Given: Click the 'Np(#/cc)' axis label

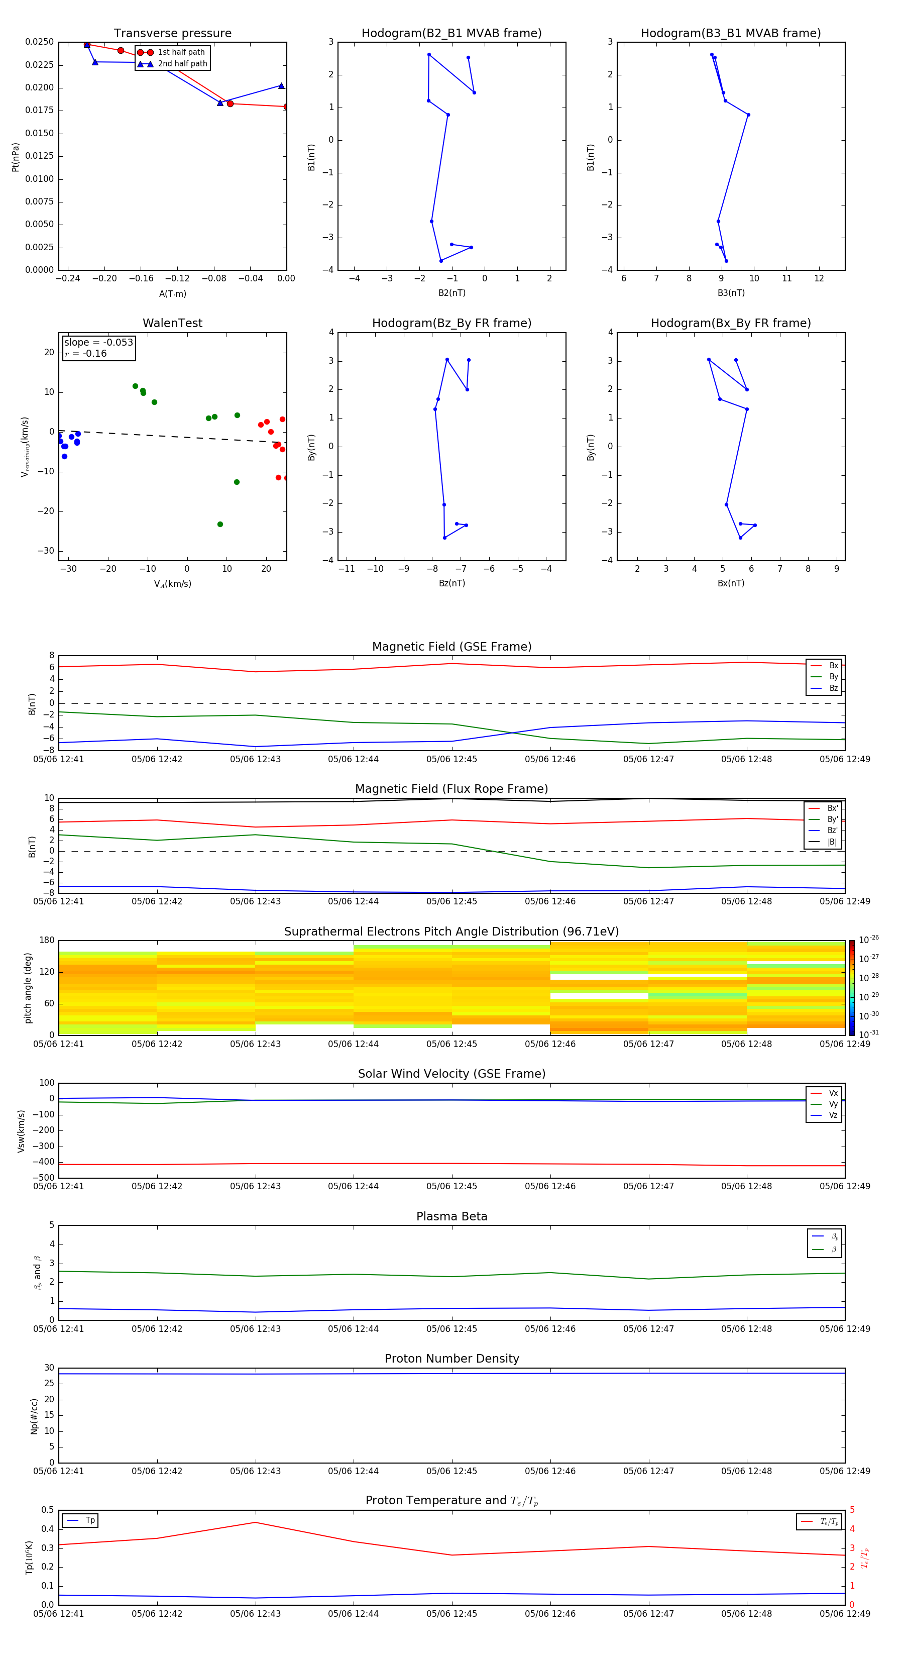Looking at the screenshot, I should tap(34, 1416).
